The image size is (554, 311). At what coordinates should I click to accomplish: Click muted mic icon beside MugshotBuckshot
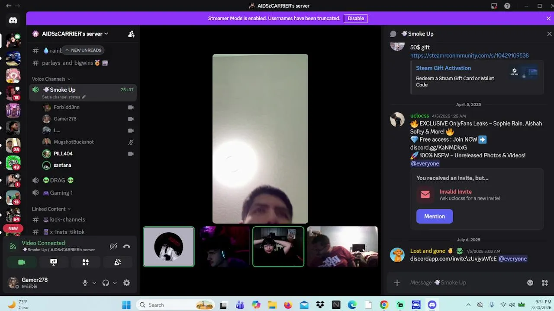131,142
